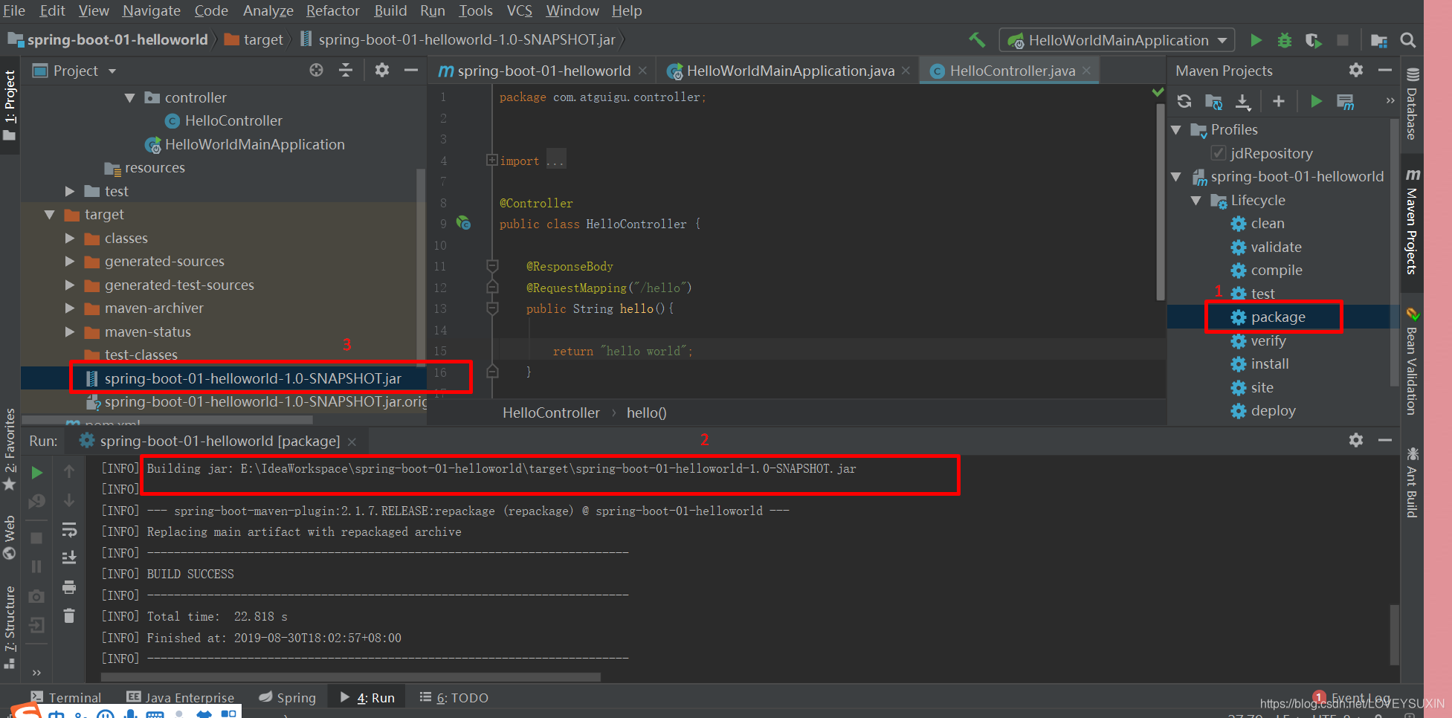Switch to spring-boot-01-helloworld pom tab
This screenshot has width=1452, height=718.
click(x=543, y=71)
